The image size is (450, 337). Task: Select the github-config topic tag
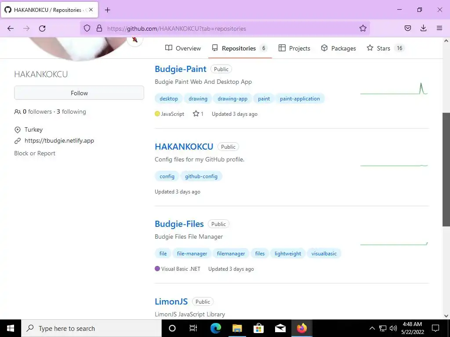click(x=201, y=176)
